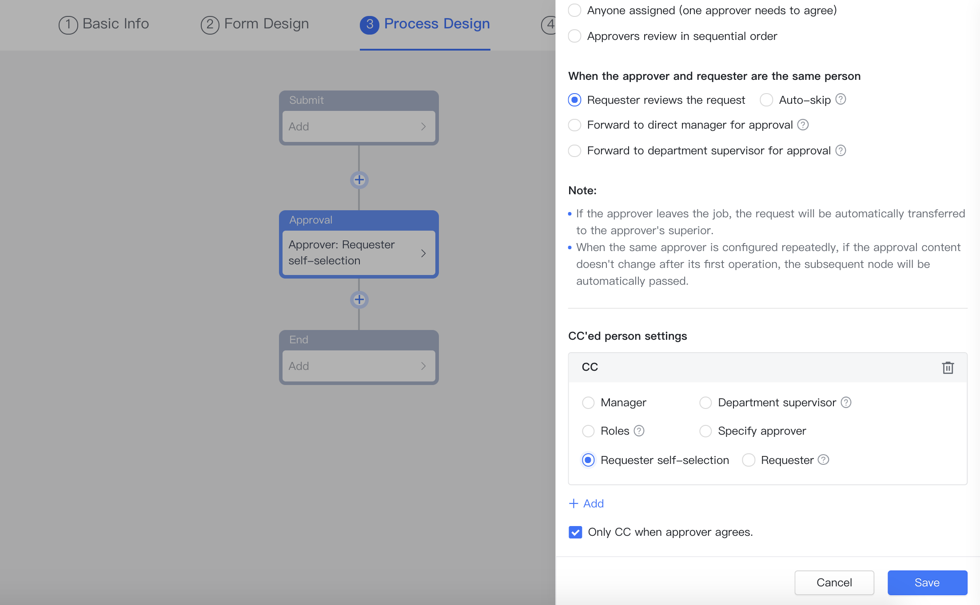Delete the CC block using the trash icon
The height and width of the screenshot is (605, 980).
948,367
